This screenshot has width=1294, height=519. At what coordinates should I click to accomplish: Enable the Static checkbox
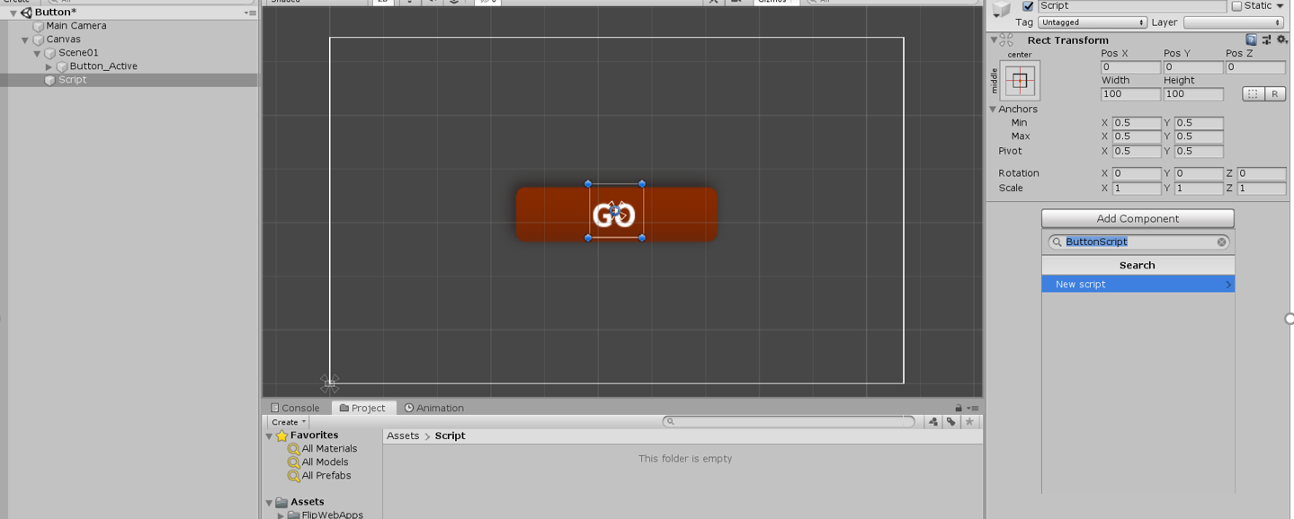(x=1236, y=6)
